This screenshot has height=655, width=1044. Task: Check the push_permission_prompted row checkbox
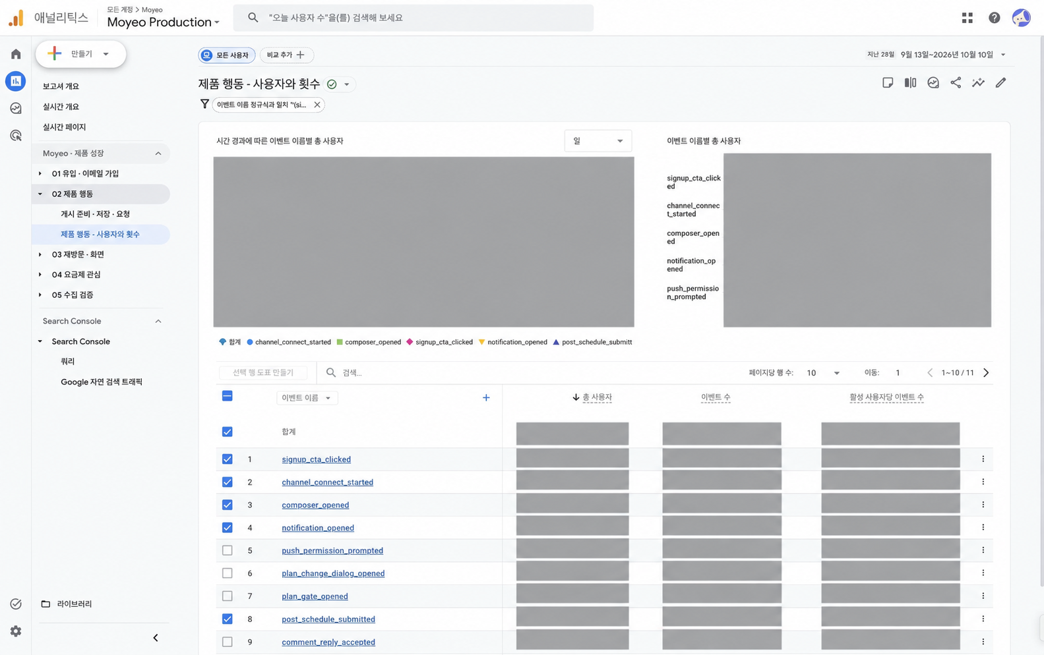(228, 550)
